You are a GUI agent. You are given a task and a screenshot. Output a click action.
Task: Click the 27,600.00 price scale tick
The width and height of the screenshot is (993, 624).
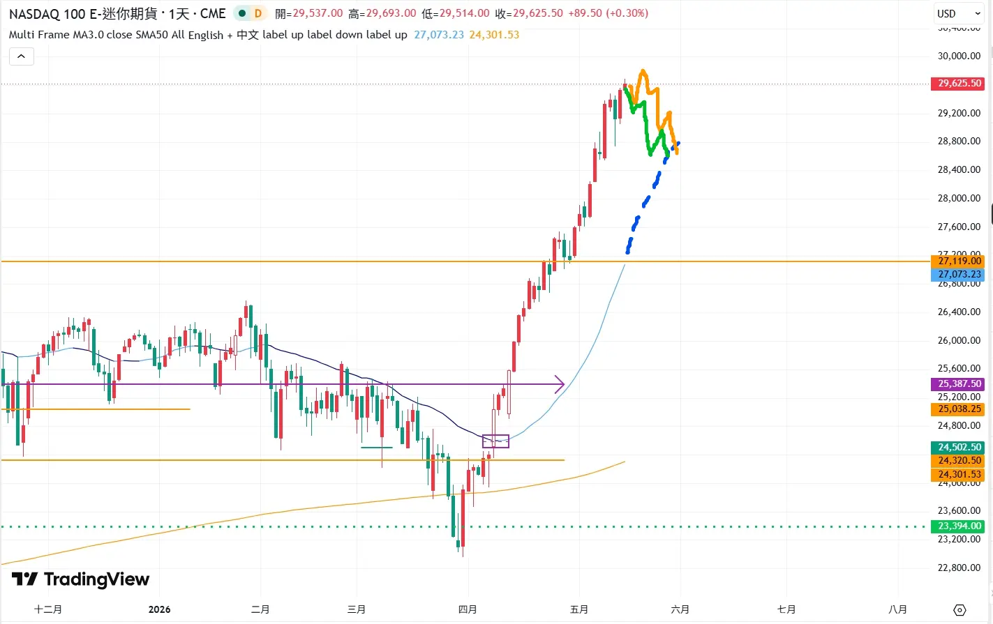tap(959, 227)
